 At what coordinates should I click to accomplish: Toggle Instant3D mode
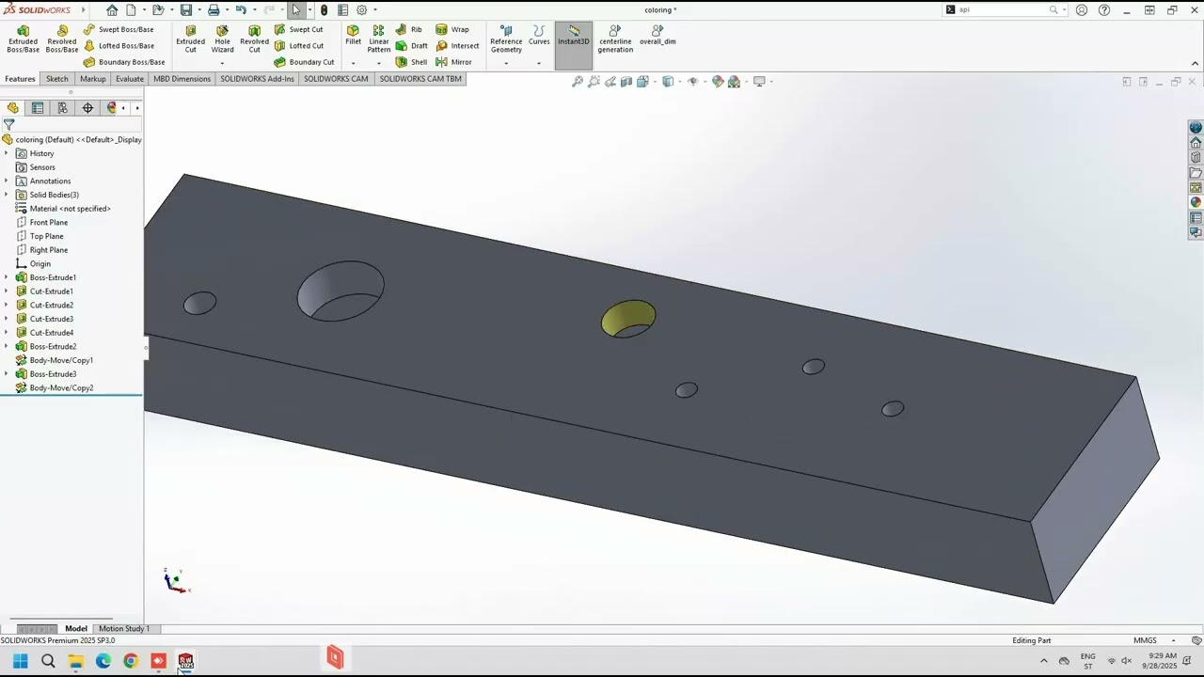coord(573,45)
